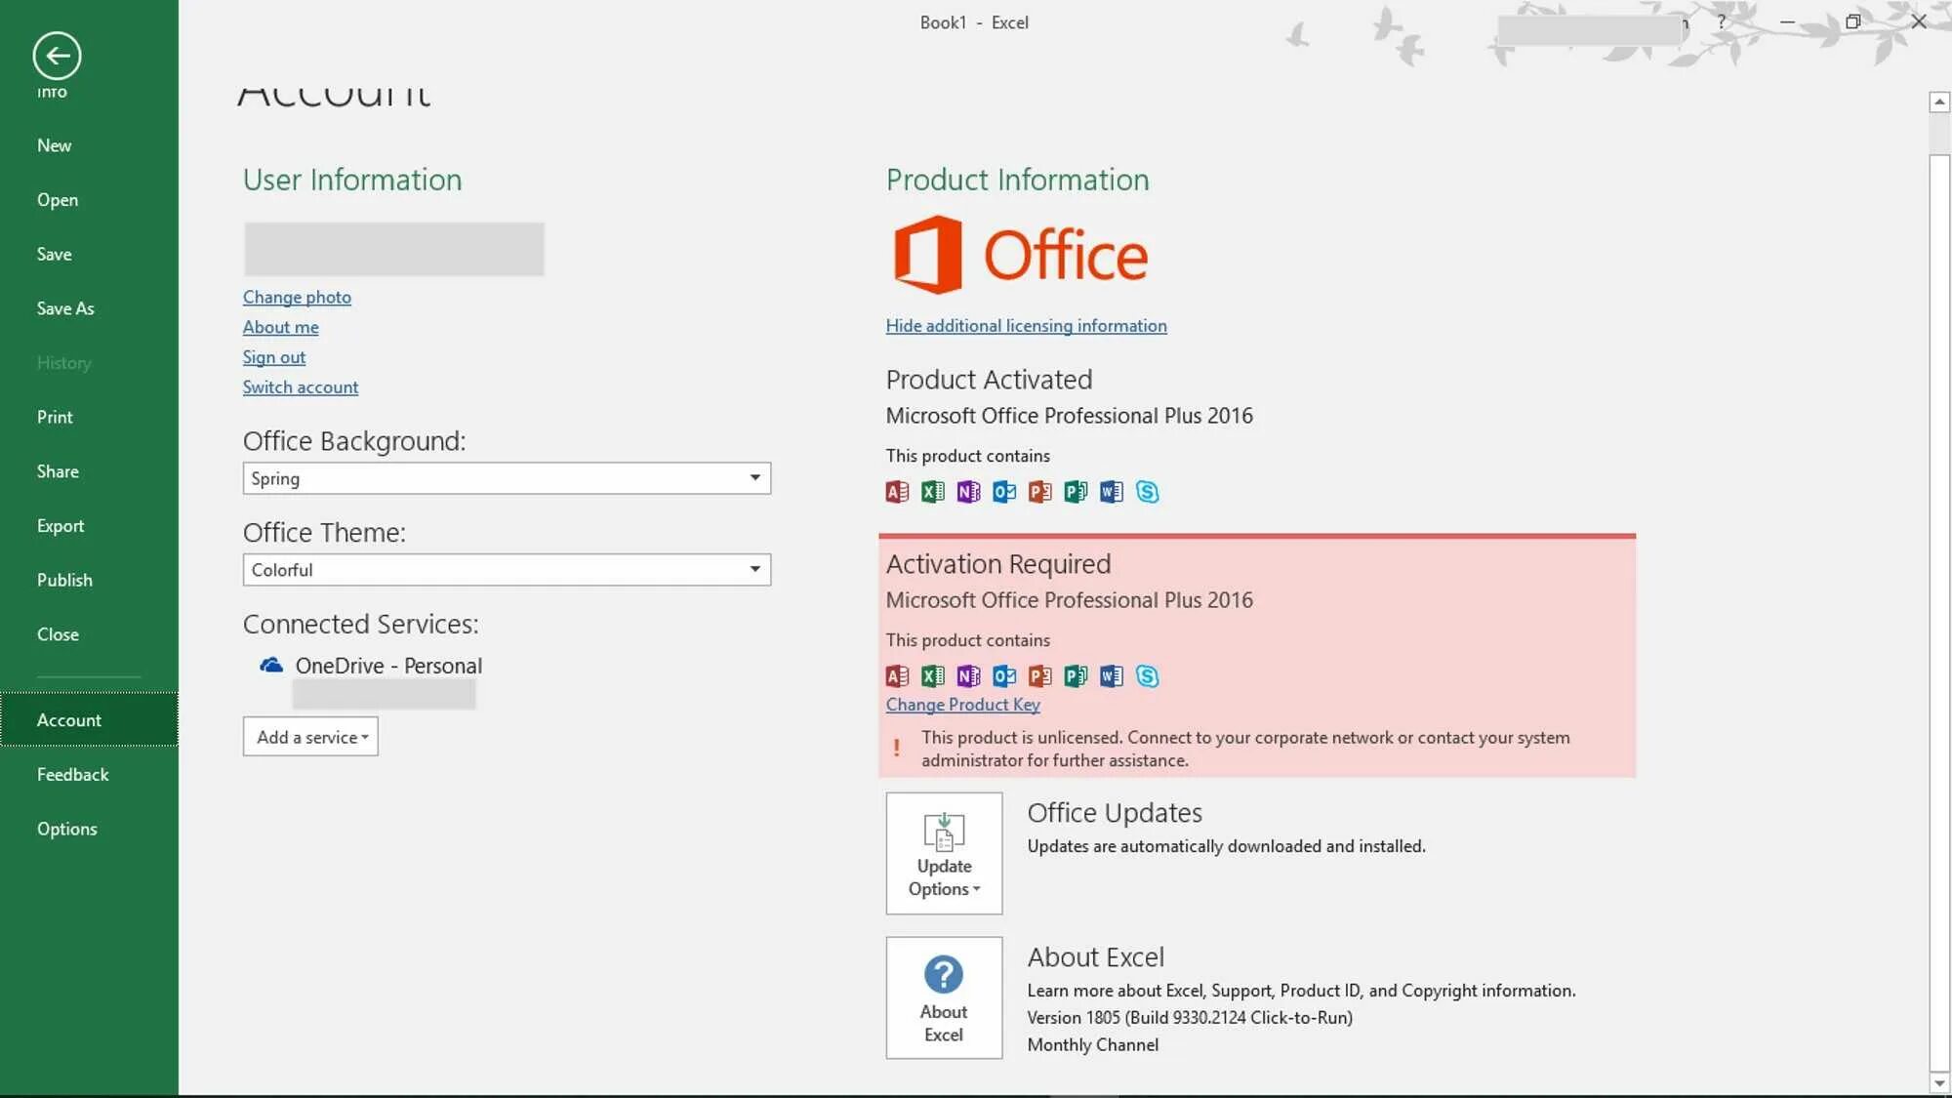
Task: Click the 'Office Updates' heading
Action: tap(1115, 813)
